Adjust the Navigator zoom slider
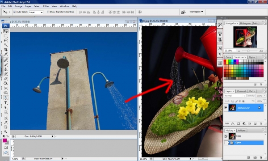 pos(248,51)
